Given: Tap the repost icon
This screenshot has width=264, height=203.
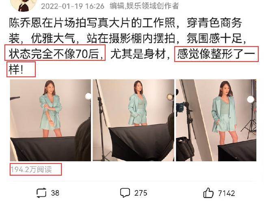Looking at the screenshot, I should 41,193.
